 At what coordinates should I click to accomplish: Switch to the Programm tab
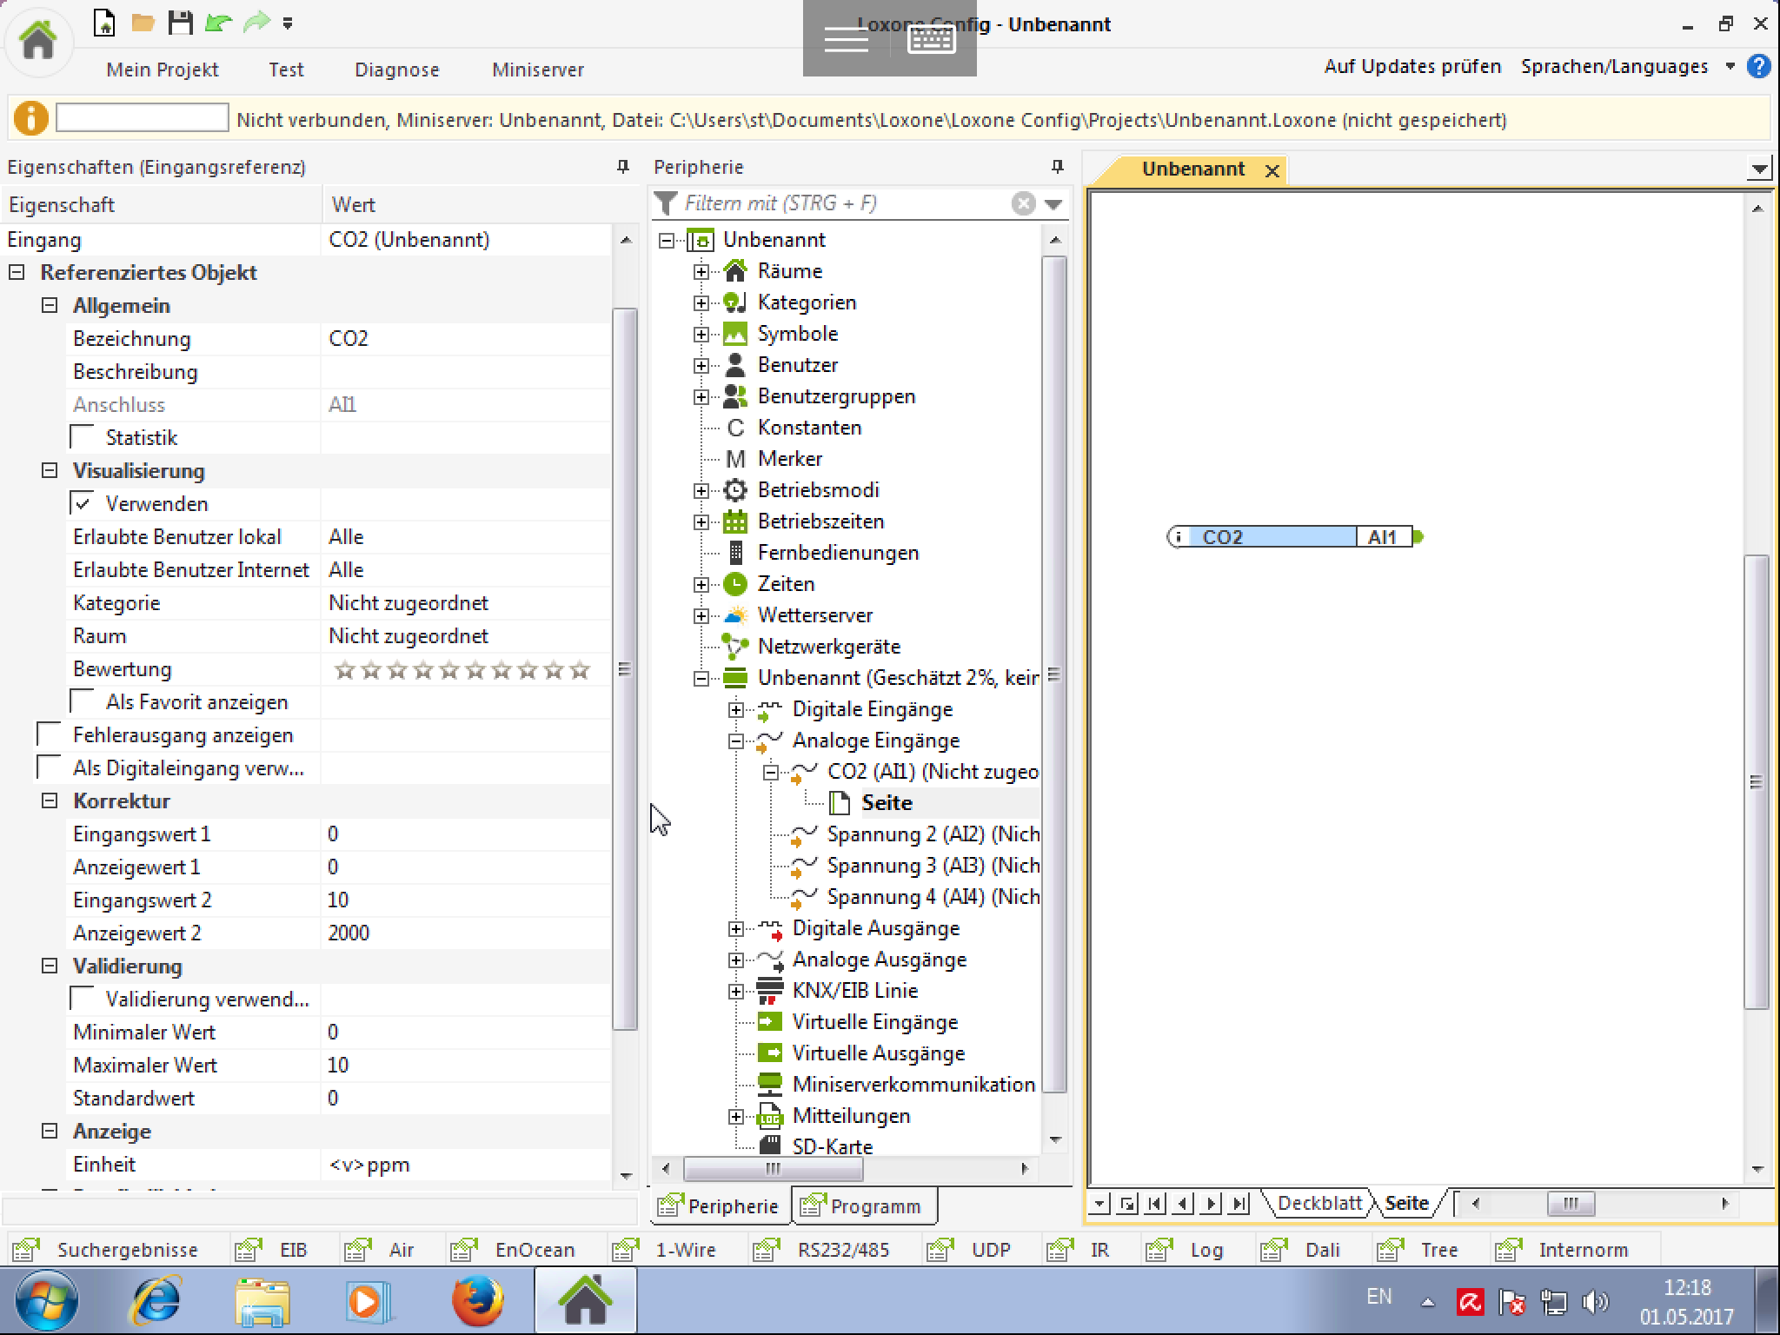click(862, 1205)
